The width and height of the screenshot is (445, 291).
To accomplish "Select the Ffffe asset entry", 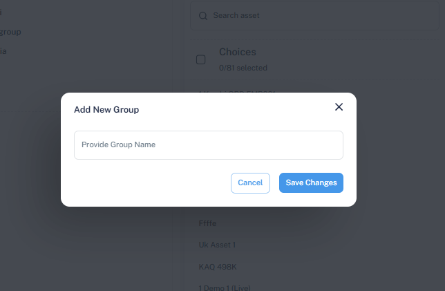I will pyautogui.click(x=207, y=223).
